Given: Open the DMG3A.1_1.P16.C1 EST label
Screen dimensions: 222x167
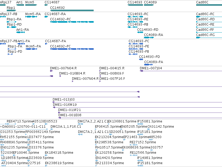Looking at the screenshot, I should pos(66,127).
